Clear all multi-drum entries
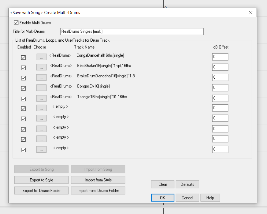 click(x=163, y=184)
